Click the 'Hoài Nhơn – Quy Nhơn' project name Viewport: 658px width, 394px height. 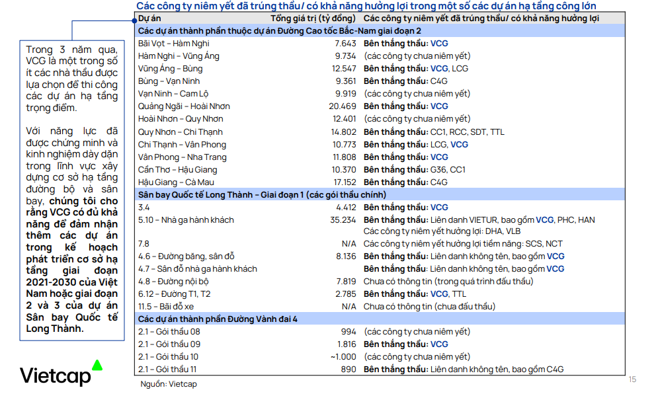click(181, 119)
